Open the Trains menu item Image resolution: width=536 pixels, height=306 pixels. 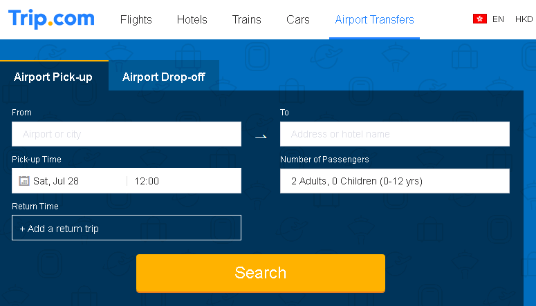click(246, 19)
